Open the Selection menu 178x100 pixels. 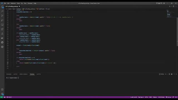click(13, 3)
